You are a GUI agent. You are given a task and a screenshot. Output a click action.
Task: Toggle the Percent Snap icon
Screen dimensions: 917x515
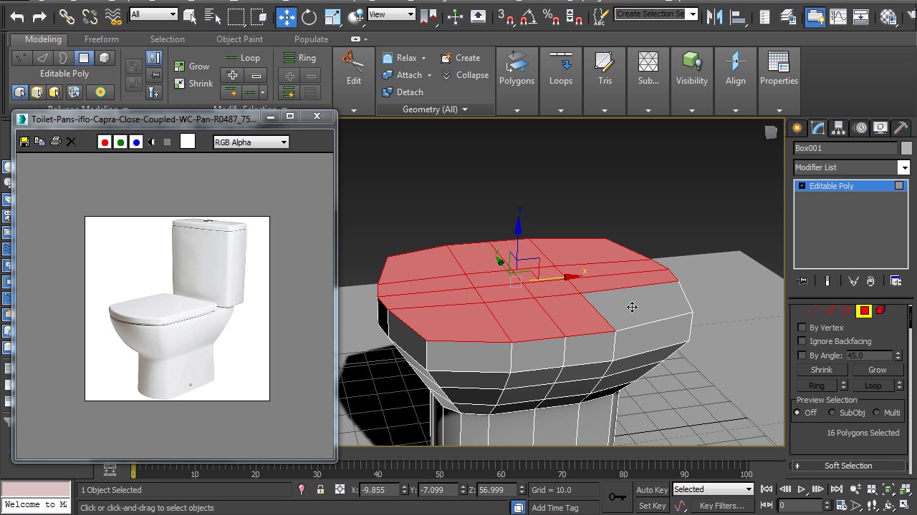coord(552,16)
